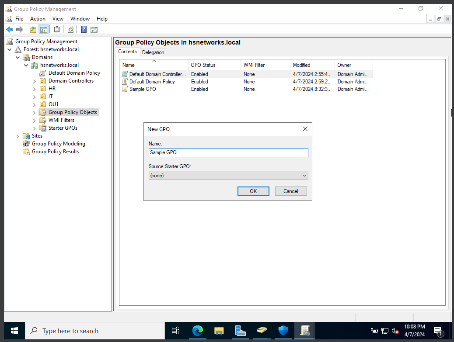Viewport: 454px width, 342px height.
Task: Open Help using the question mark icon
Action: coord(84,29)
